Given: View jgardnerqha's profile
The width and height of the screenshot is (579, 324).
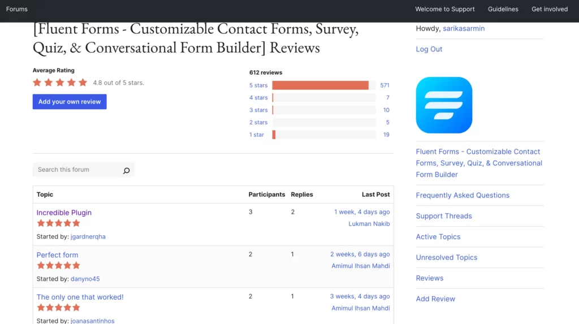Looking at the screenshot, I should pyautogui.click(x=88, y=236).
